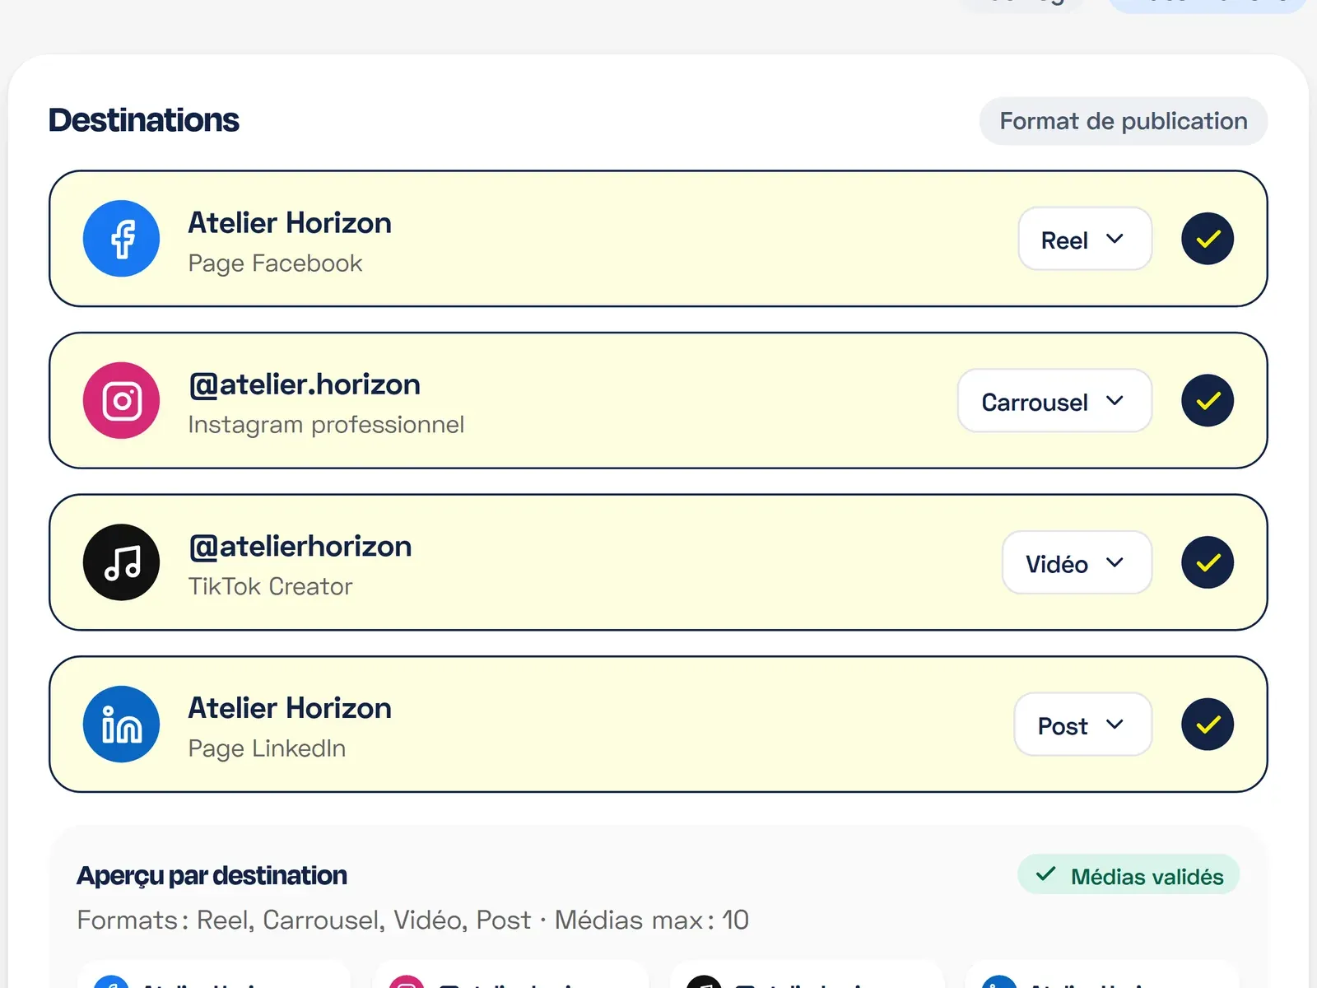
Task: Open the Post format dropdown
Action: click(x=1082, y=725)
